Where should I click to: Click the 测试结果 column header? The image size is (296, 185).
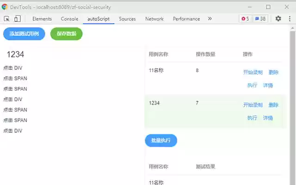pos(205,166)
